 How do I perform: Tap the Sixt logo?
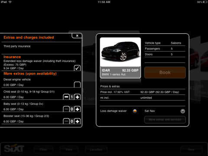pos(14,149)
